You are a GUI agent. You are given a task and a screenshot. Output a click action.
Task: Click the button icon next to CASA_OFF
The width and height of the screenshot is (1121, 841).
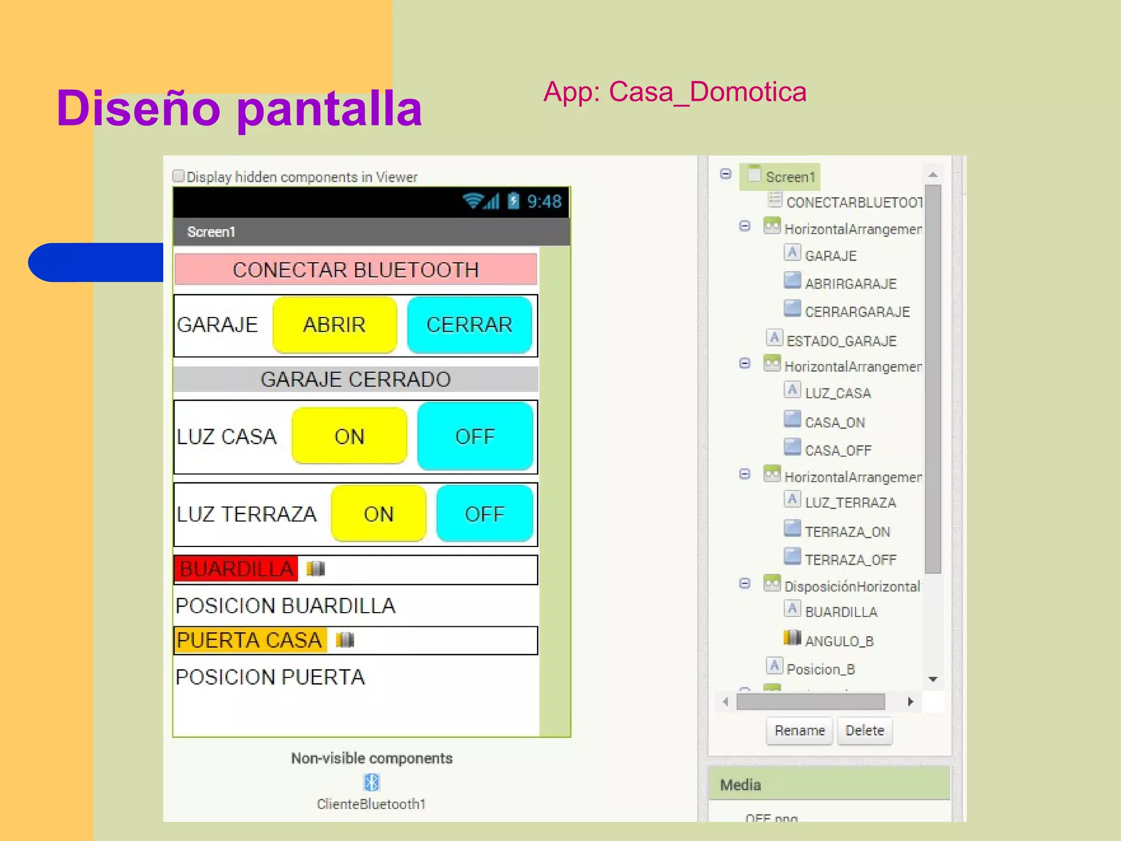(792, 447)
